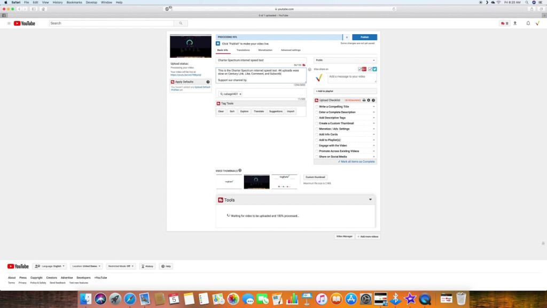This screenshot has width=547, height=308.
Task: Switch to the Monetization tab
Action: click(x=265, y=50)
